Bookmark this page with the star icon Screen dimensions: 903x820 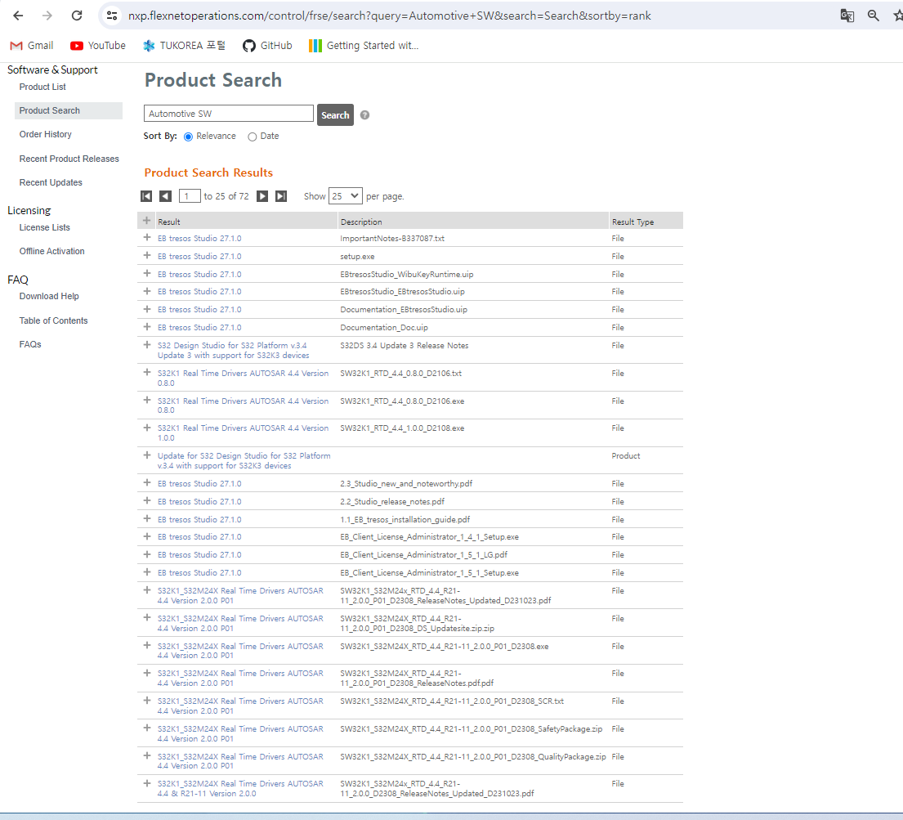point(896,15)
